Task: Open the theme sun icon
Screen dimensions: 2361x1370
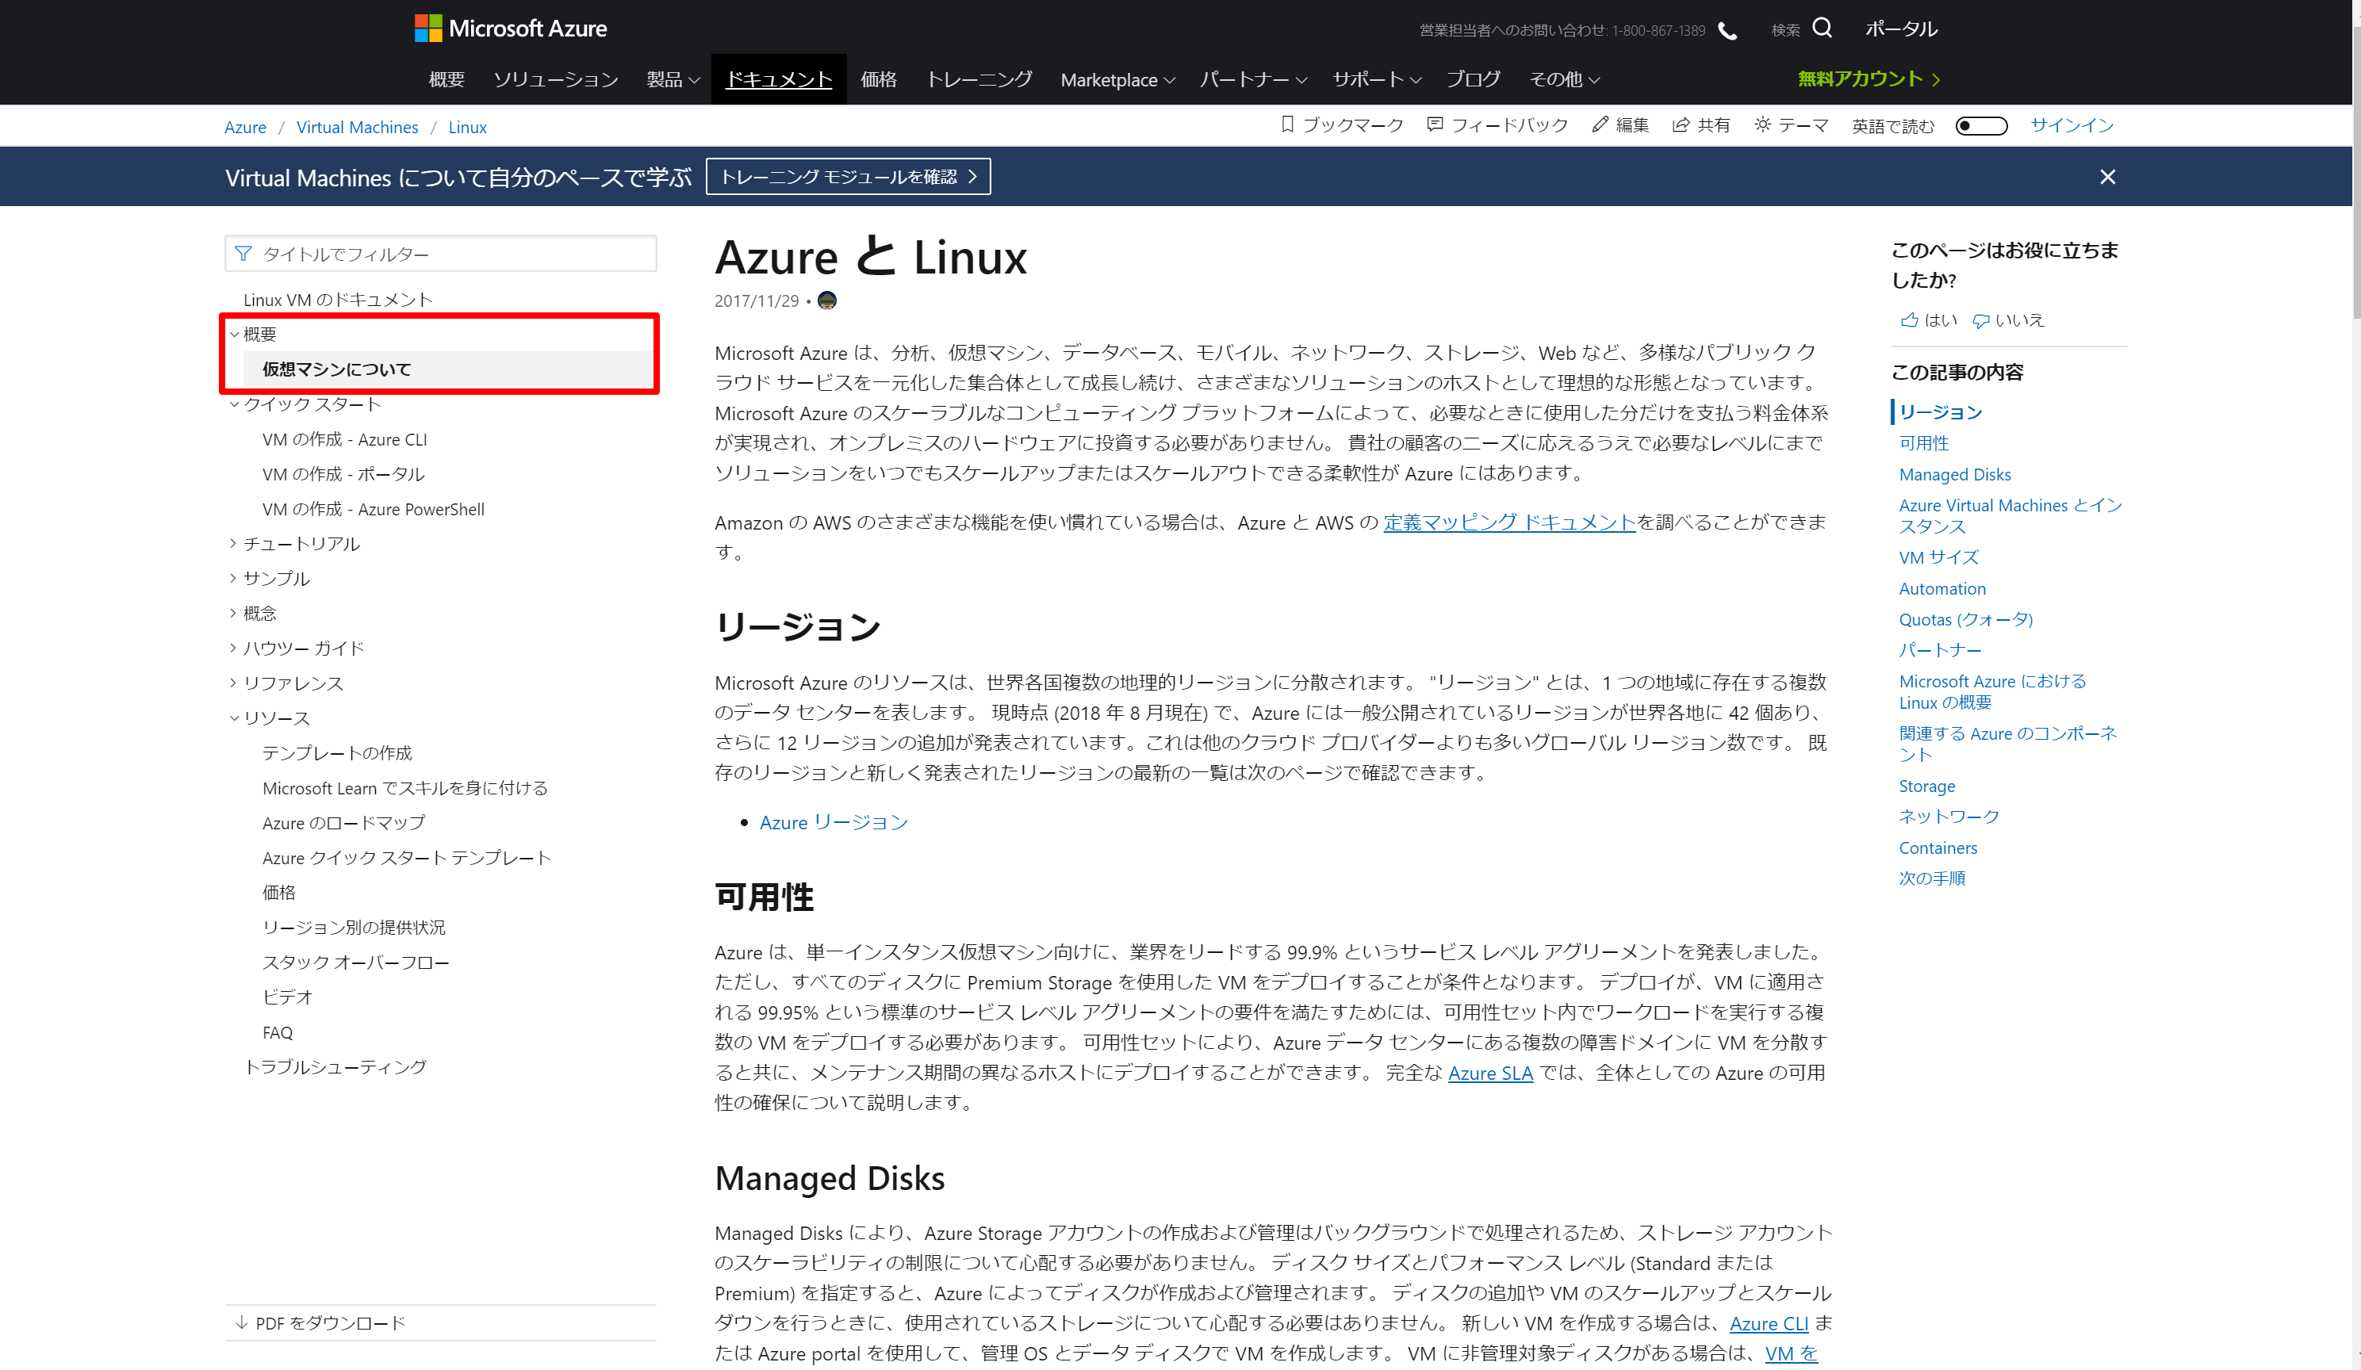Action: click(x=1762, y=124)
